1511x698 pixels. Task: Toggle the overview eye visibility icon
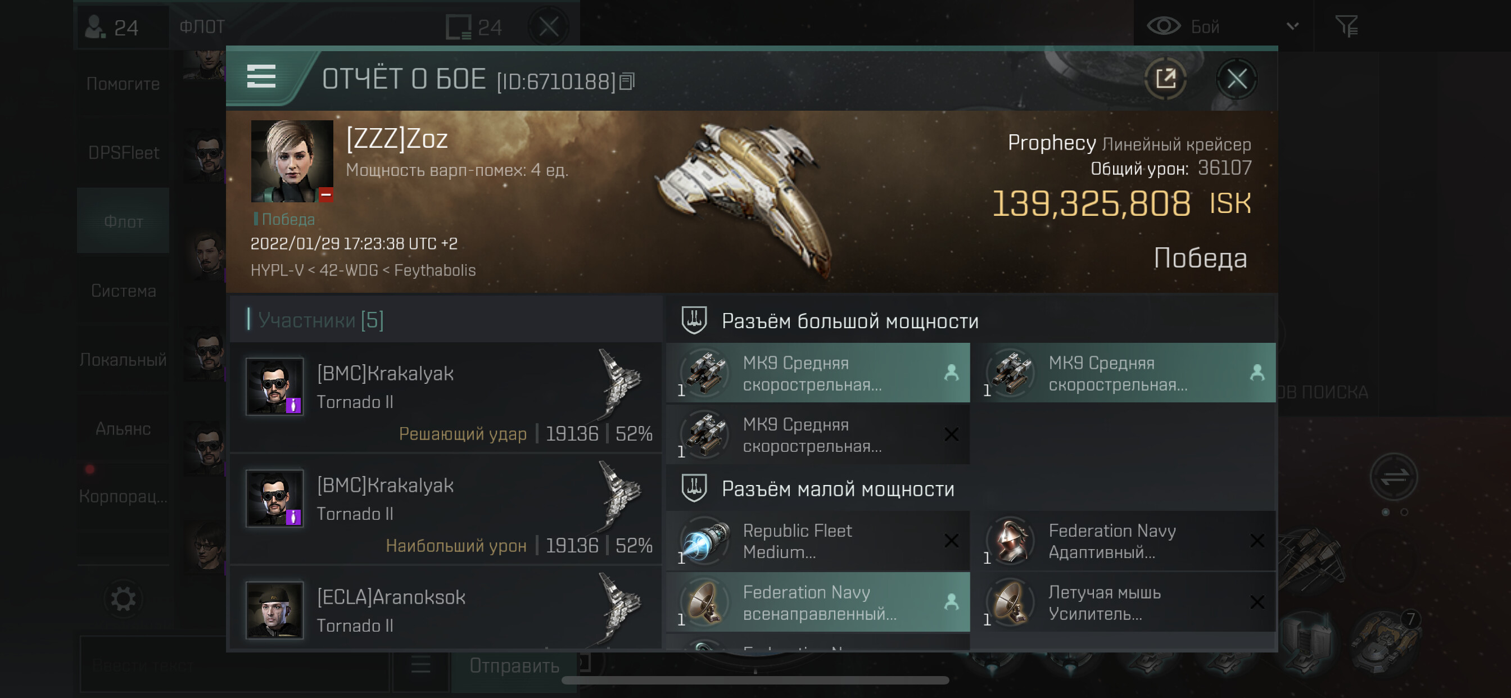point(1163,26)
